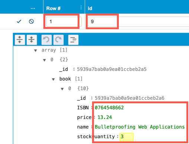Open the Row # column options menu

(81, 8)
